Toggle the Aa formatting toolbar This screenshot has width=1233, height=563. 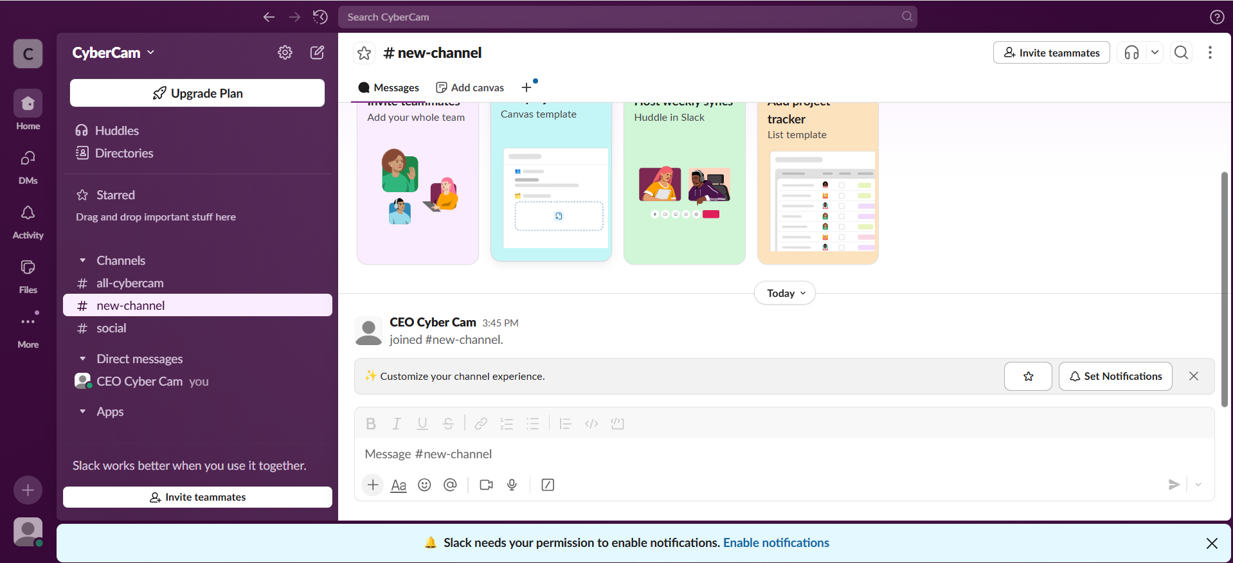click(x=399, y=485)
